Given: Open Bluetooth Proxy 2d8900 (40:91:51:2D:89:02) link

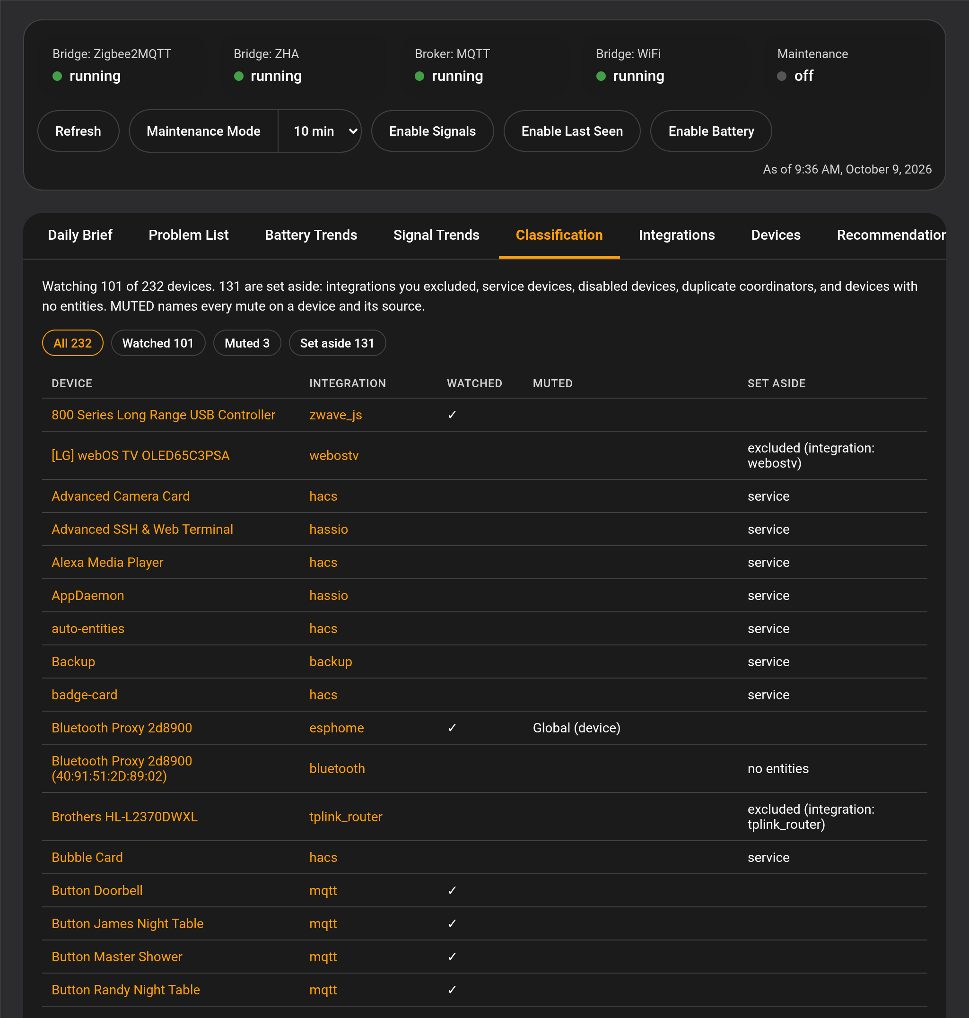Looking at the screenshot, I should (x=122, y=768).
